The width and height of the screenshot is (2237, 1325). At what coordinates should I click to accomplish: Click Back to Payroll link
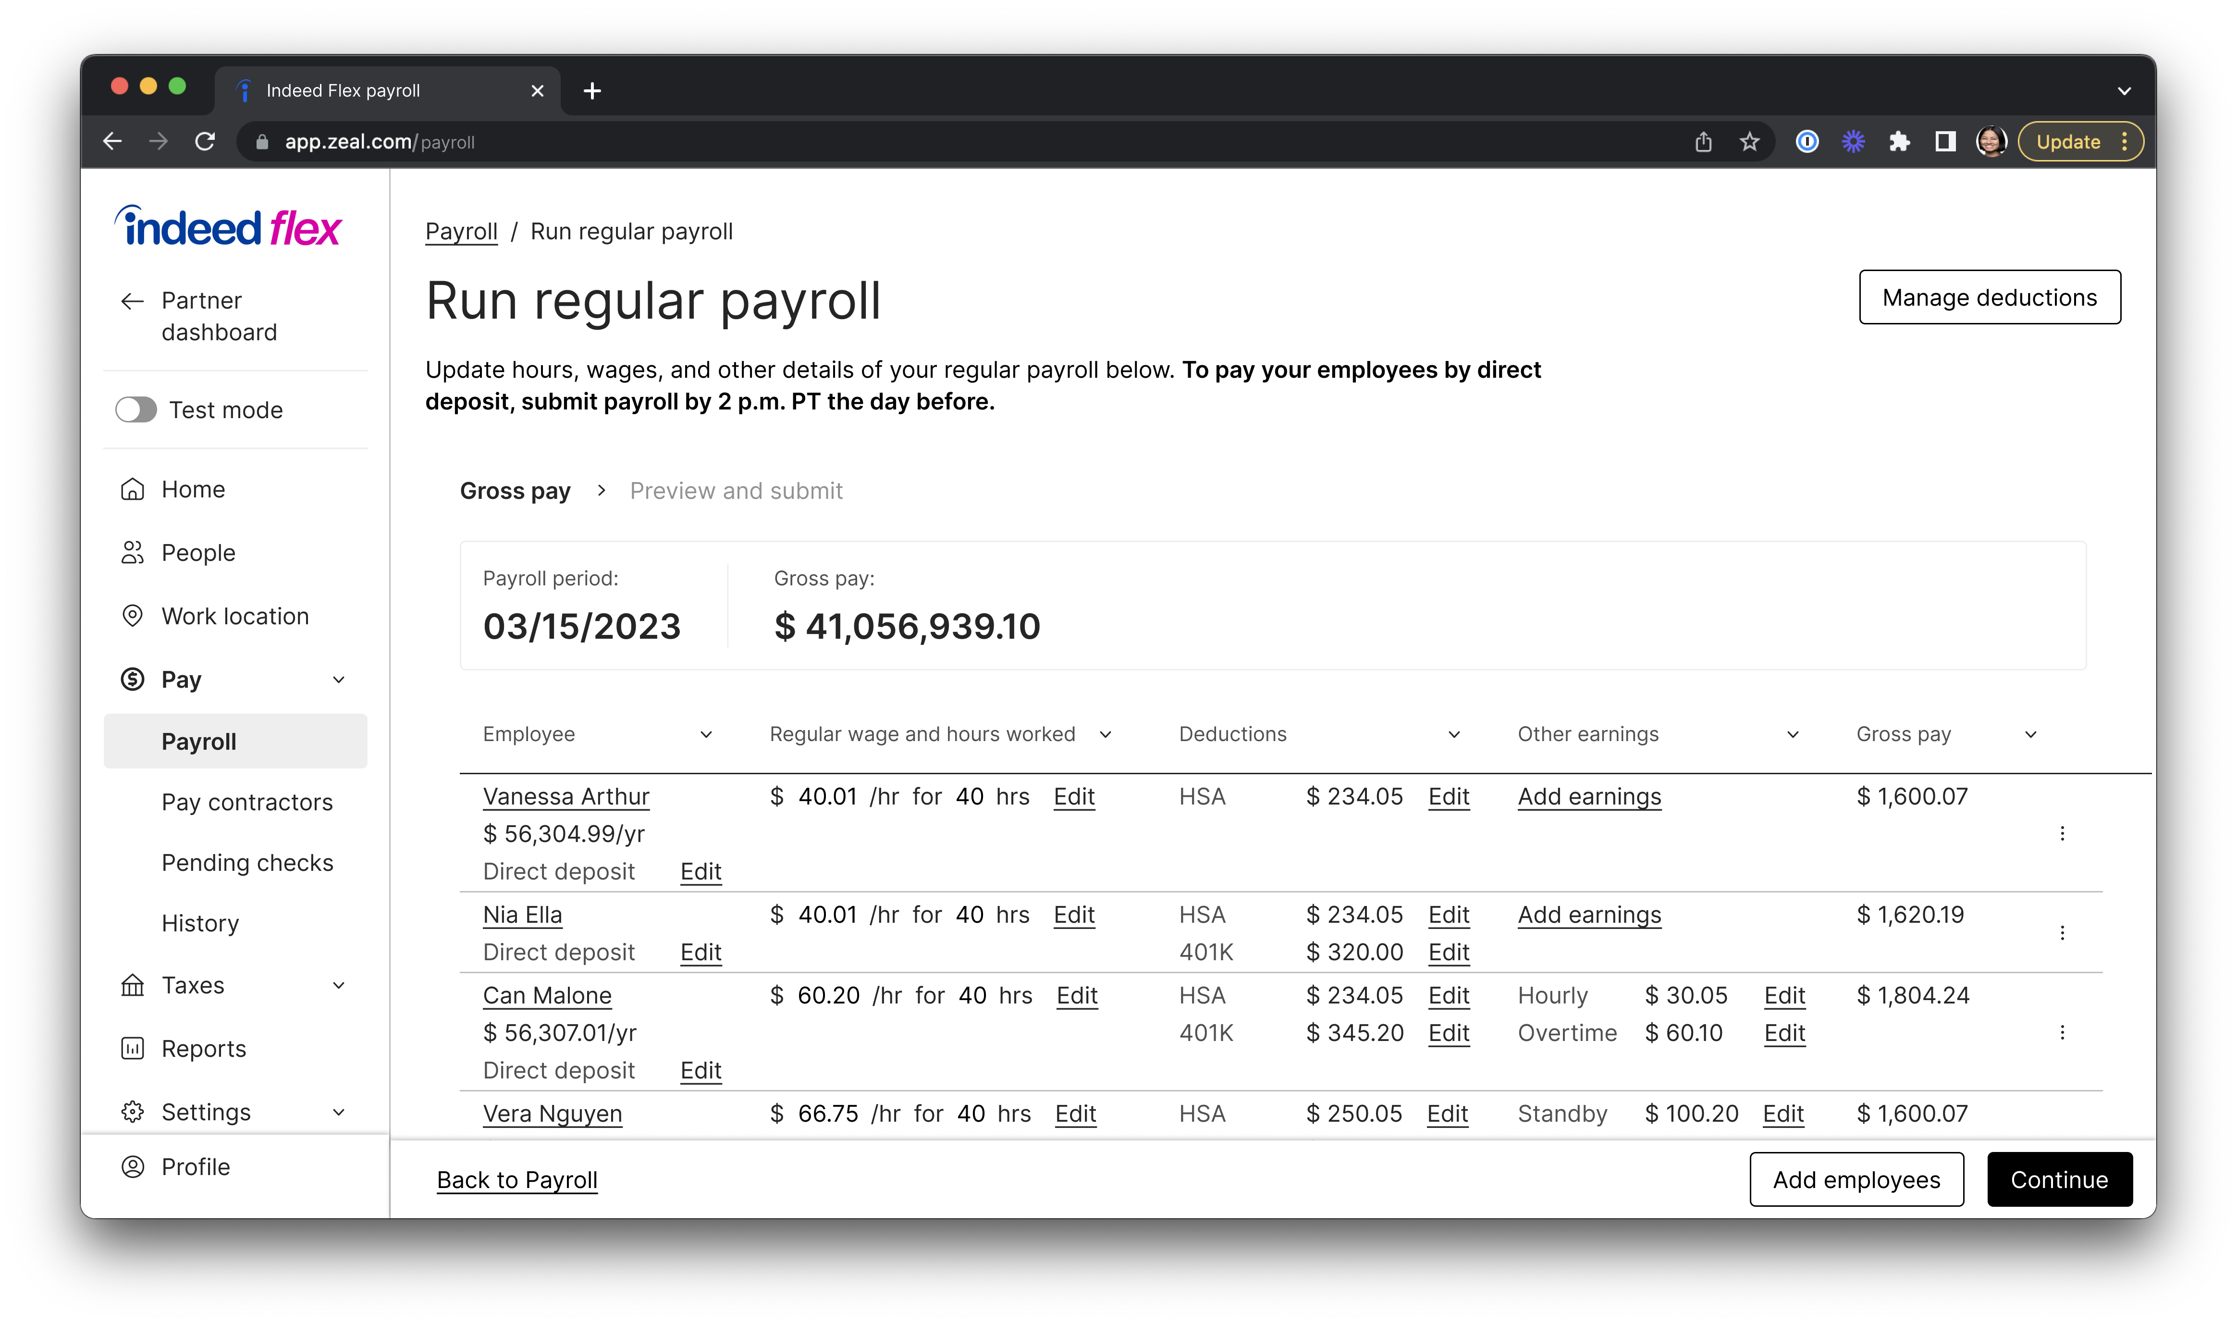tap(516, 1180)
